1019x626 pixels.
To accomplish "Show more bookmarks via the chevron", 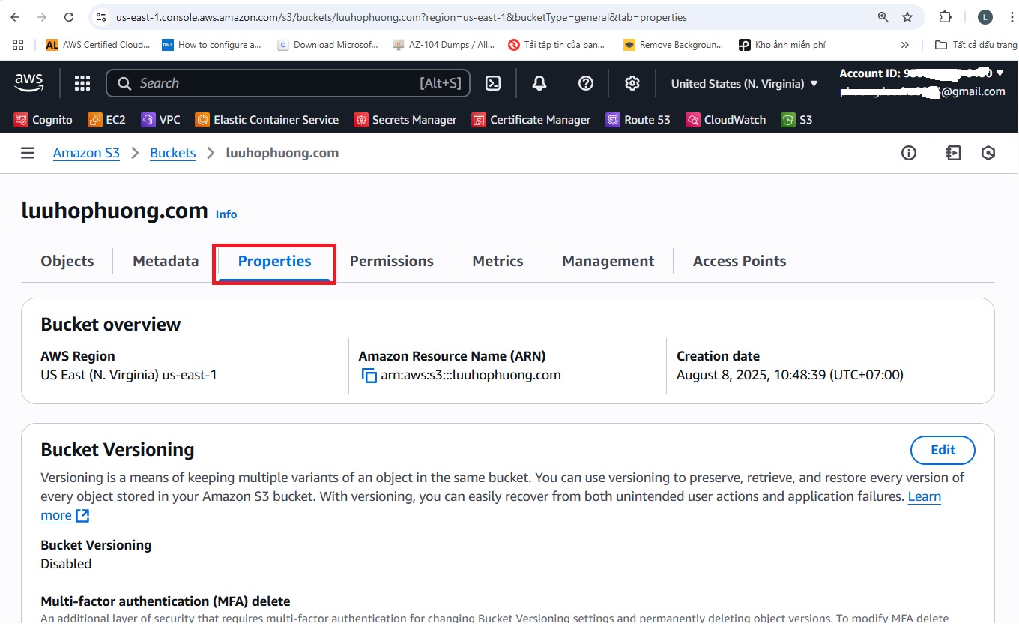I will 905,45.
